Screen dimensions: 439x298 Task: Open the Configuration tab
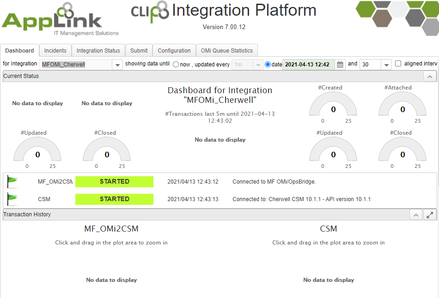[x=174, y=51]
